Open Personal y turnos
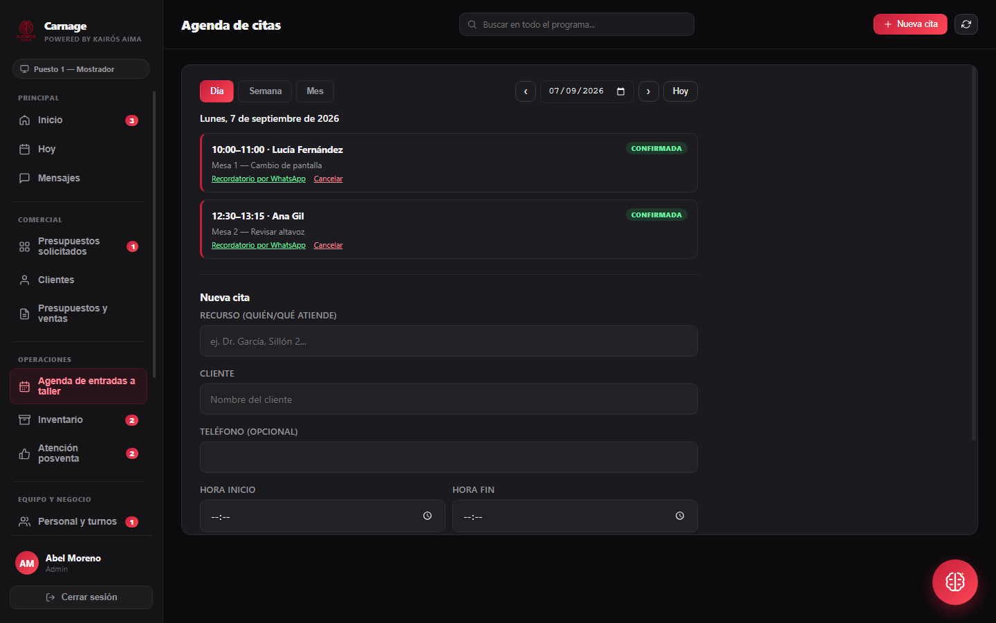The image size is (996, 623). 78,522
